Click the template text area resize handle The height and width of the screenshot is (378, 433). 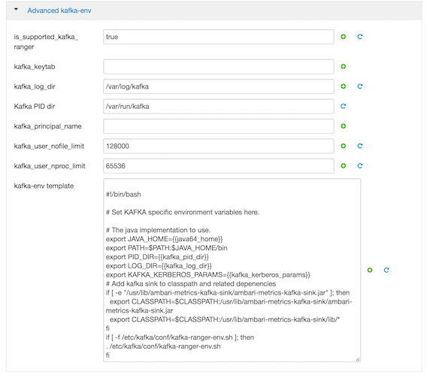pos(358,359)
